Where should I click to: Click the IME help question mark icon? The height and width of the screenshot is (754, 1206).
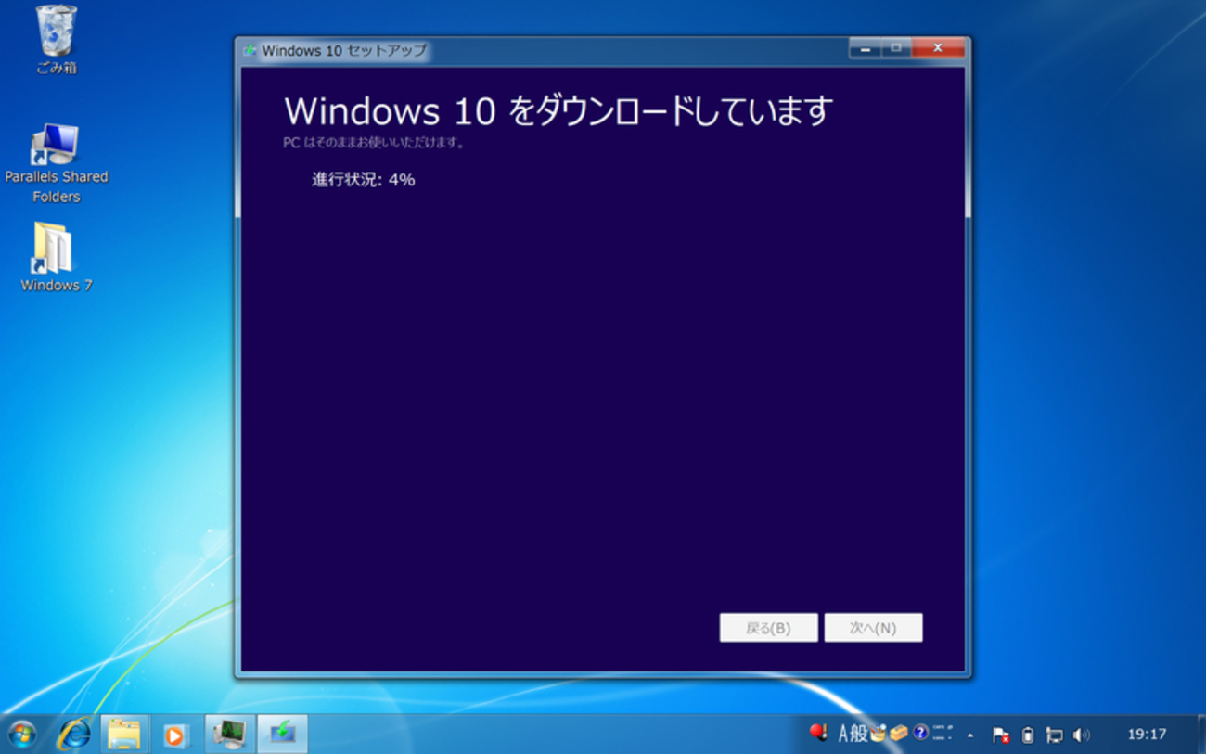tap(918, 734)
